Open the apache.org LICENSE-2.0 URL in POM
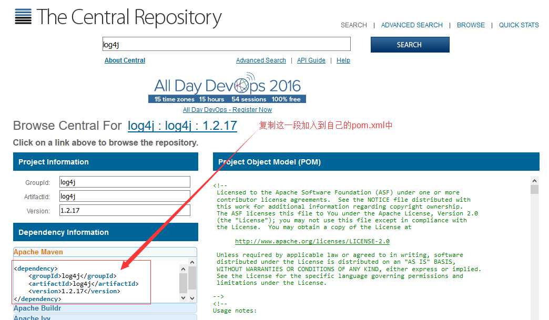Viewport: 549px width, 320px height. point(312,241)
